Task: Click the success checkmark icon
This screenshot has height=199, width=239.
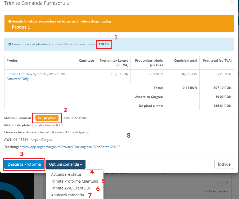Action: click(10, 44)
